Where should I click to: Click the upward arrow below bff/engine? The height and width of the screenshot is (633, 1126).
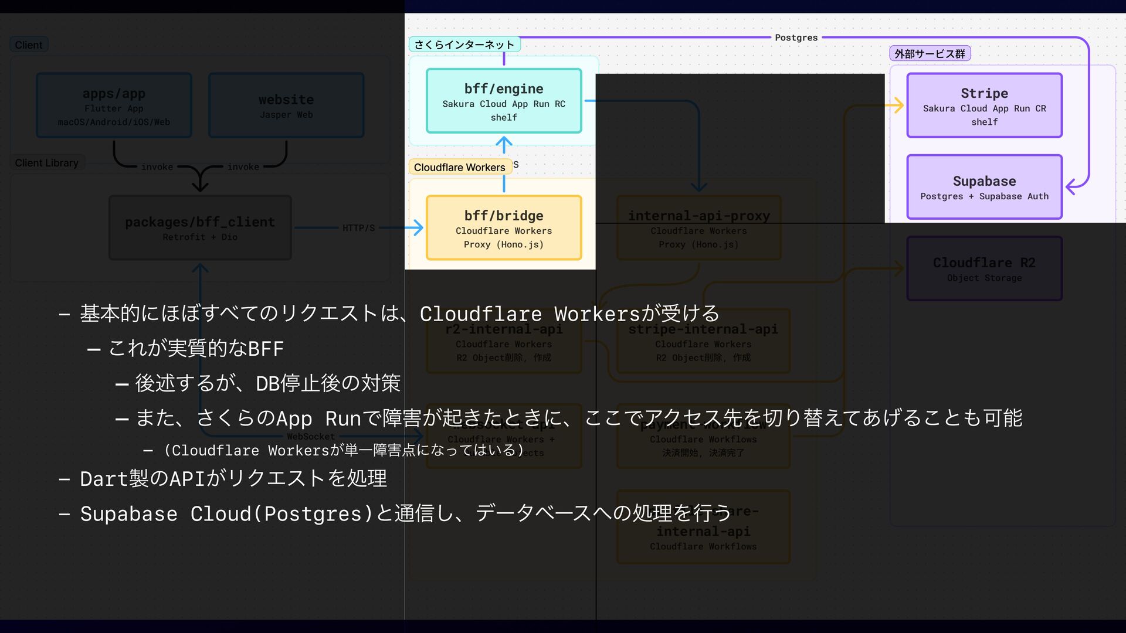pos(504,144)
